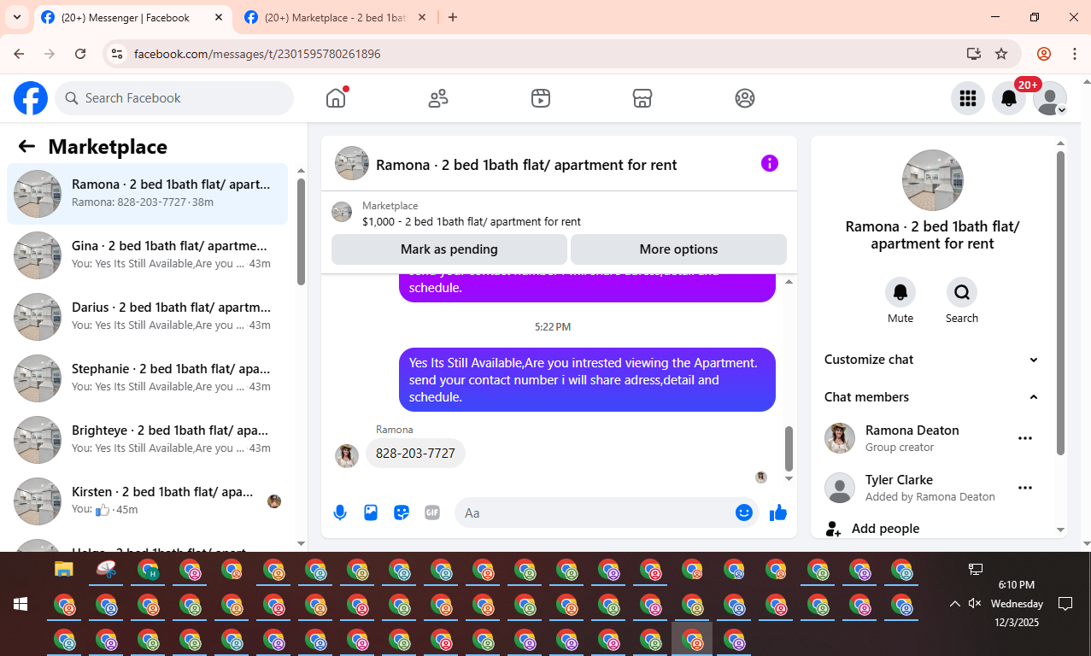This screenshot has height=656, width=1091.
Task: Open the Home feed icon
Action: point(336,98)
